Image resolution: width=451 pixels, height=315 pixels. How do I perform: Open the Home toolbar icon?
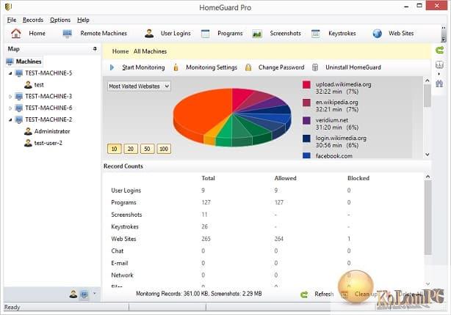[x=16, y=33]
